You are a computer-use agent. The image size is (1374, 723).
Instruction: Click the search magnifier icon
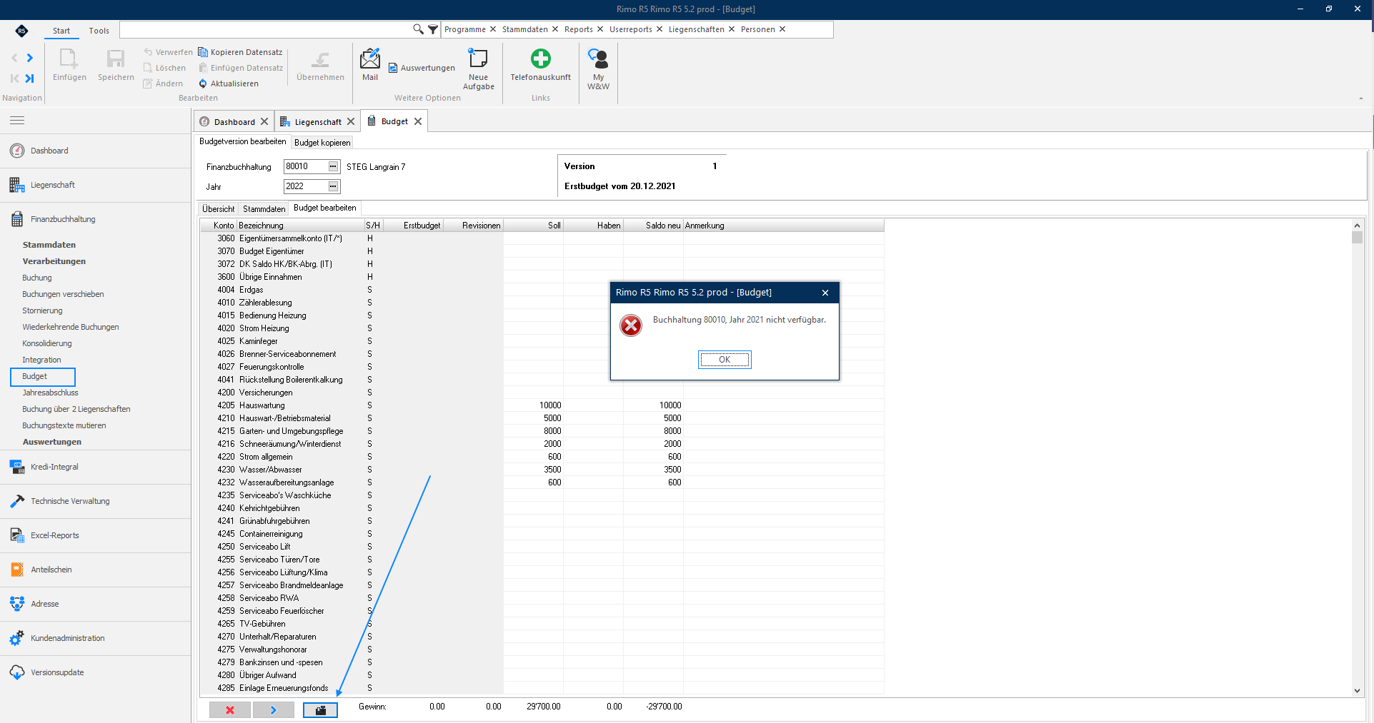tap(418, 29)
